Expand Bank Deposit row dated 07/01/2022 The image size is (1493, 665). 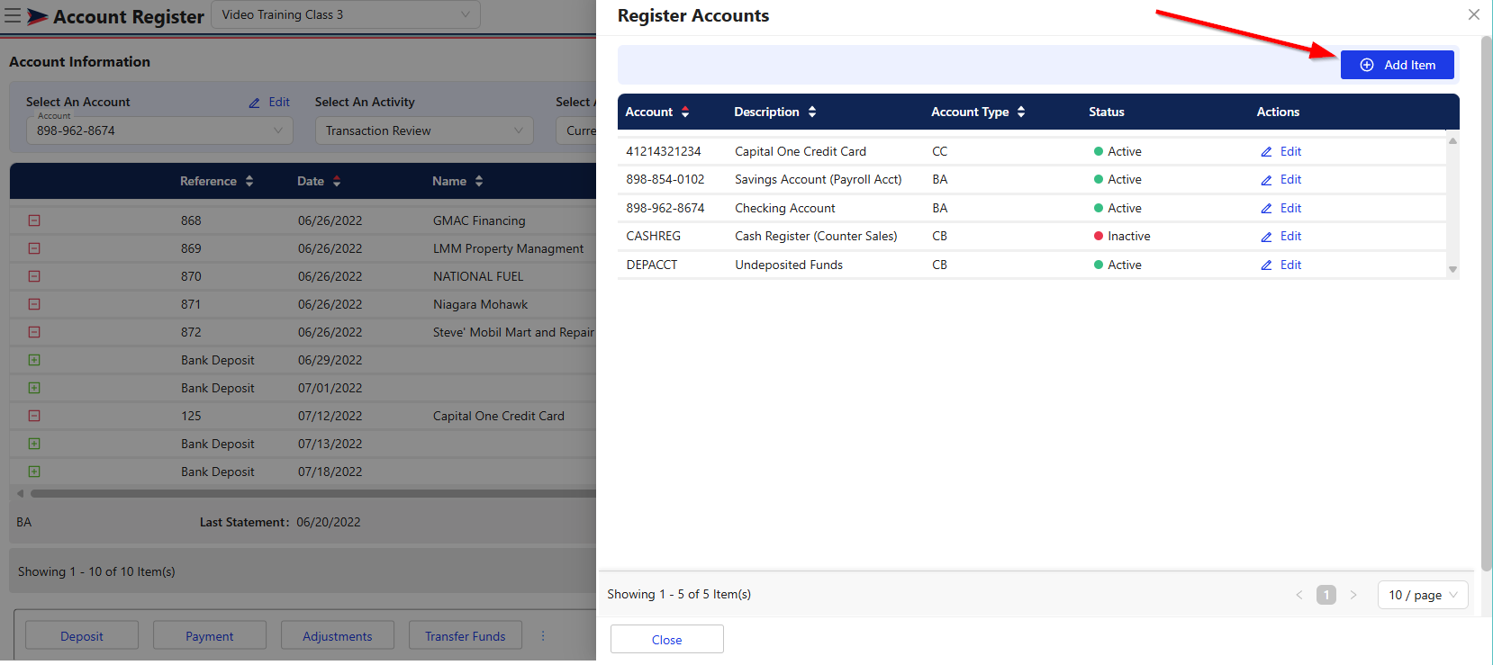[x=34, y=388]
